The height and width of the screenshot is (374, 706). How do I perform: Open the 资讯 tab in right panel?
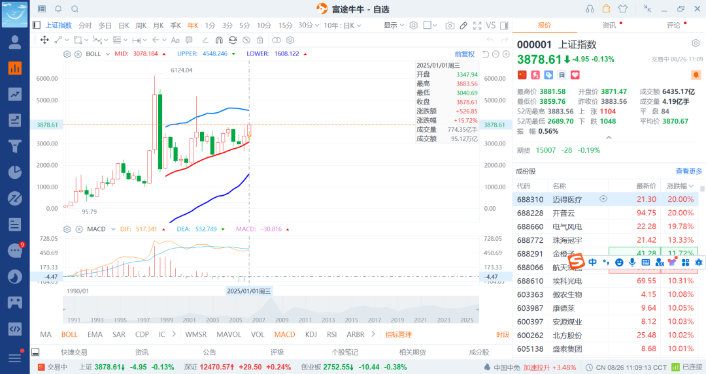coord(609,25)
